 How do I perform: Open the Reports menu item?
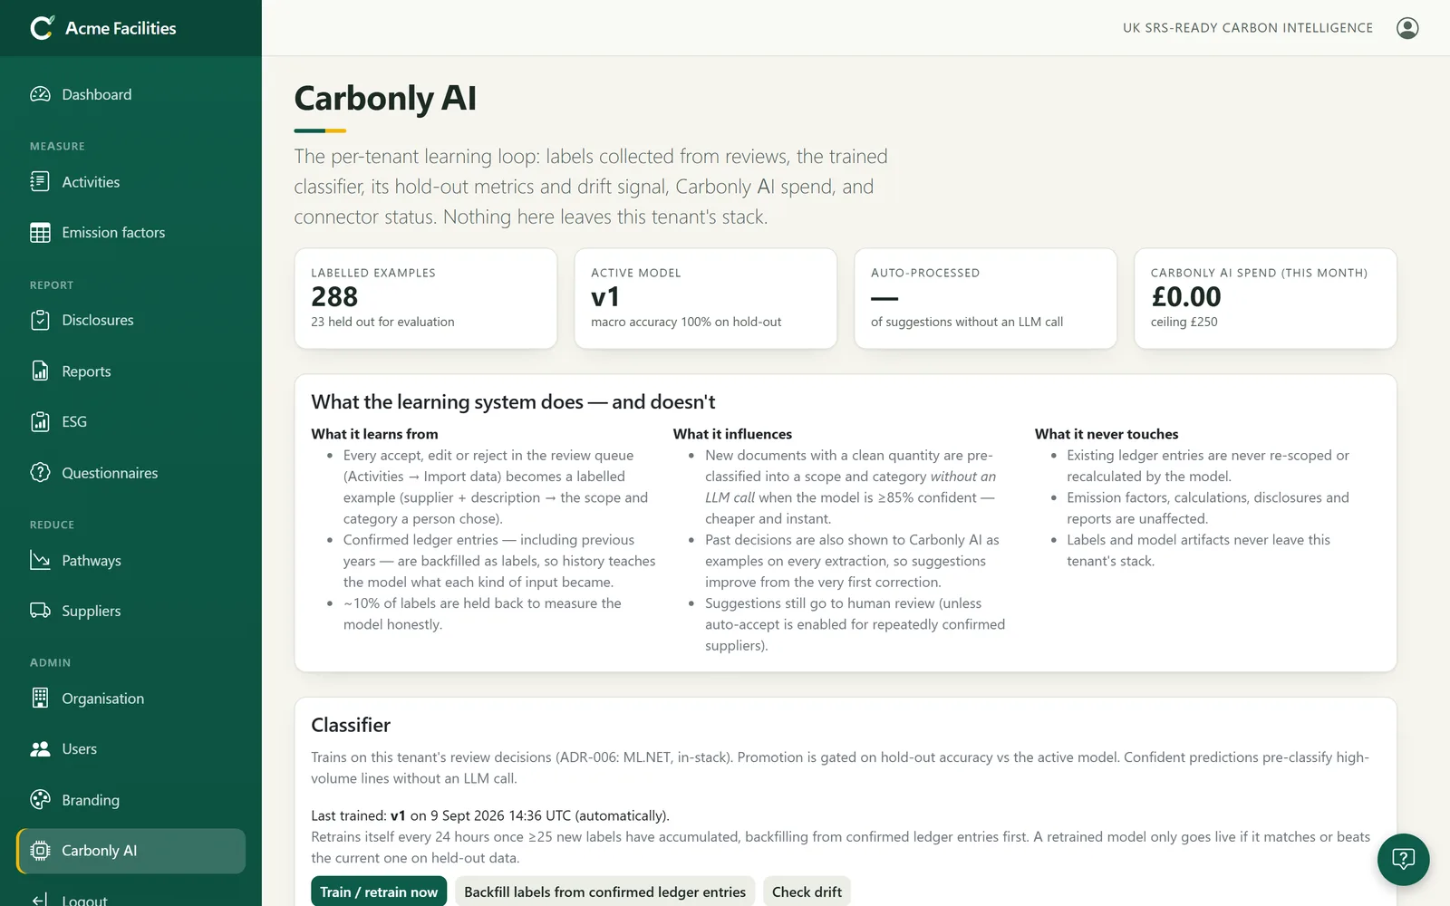[130, 371]
